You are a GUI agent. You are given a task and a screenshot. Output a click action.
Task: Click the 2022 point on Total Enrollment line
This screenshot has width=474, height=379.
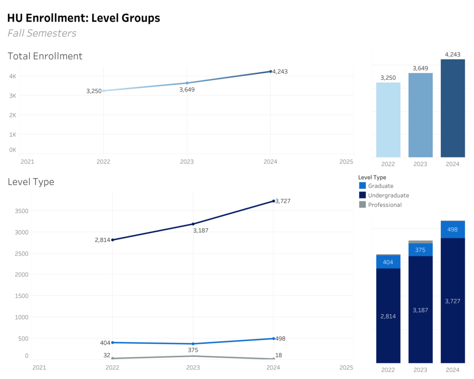click(x=104, y=91)
